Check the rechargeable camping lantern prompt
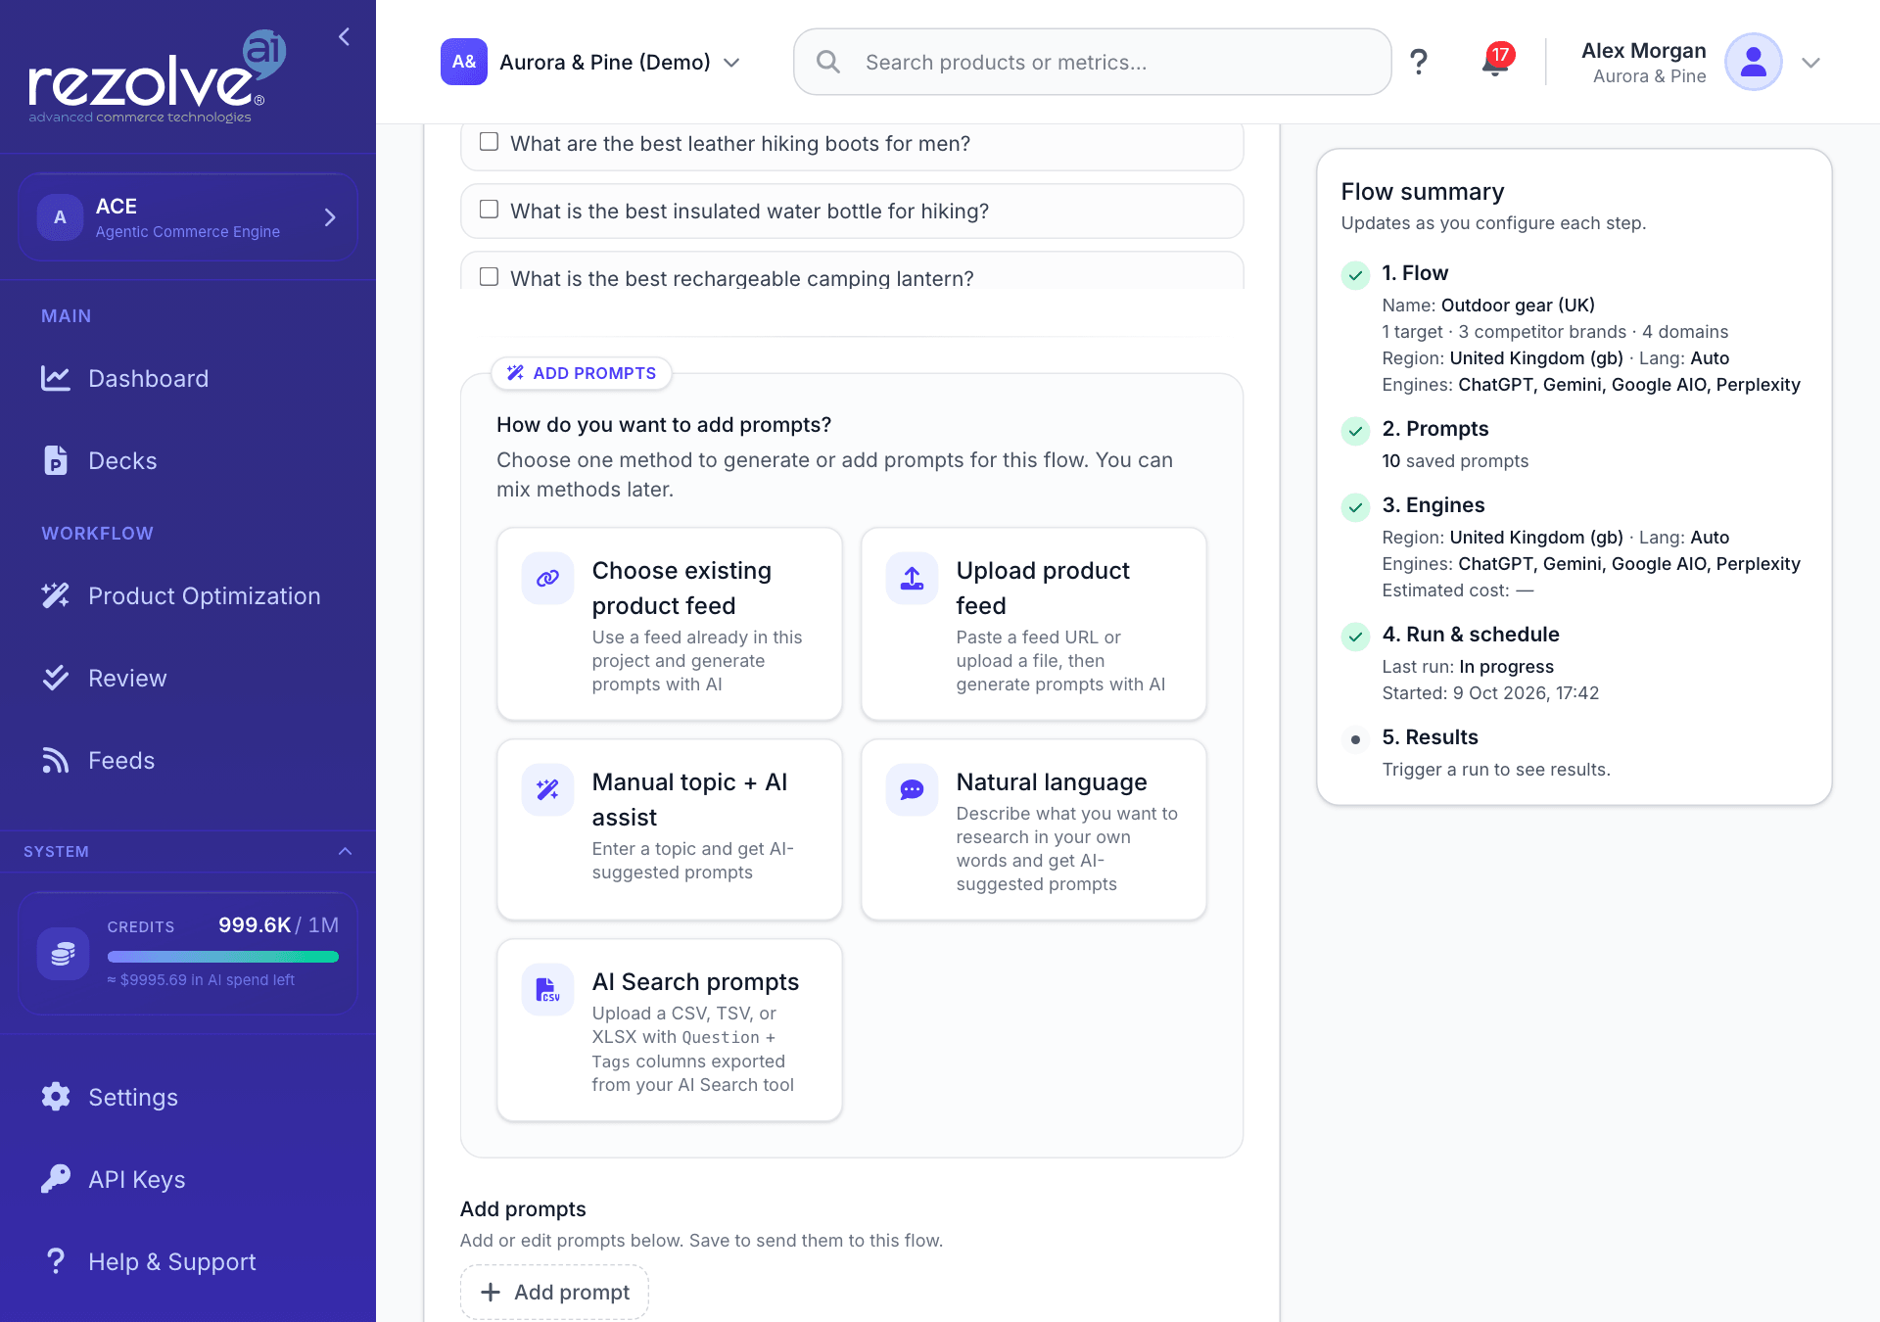 tap(490, 277)
